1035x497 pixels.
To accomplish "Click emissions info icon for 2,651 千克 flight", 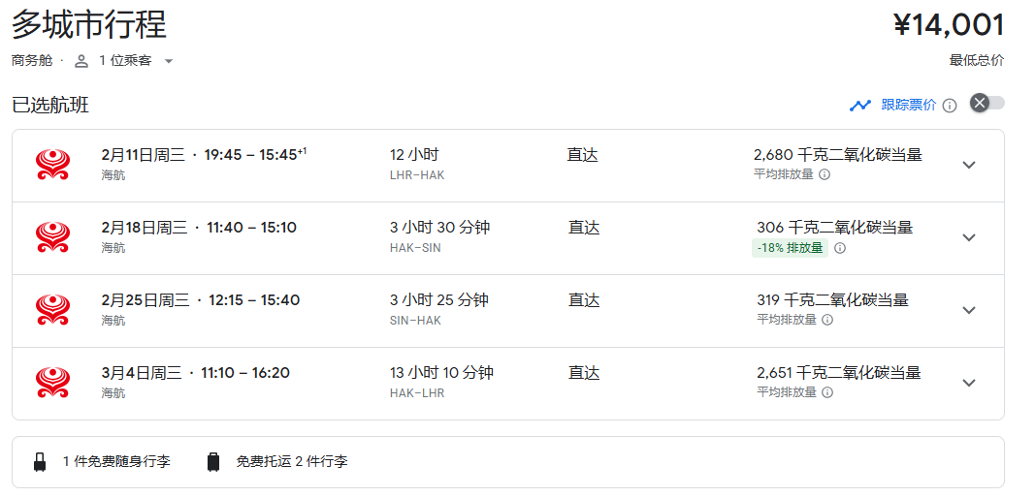I will (828, 392).
